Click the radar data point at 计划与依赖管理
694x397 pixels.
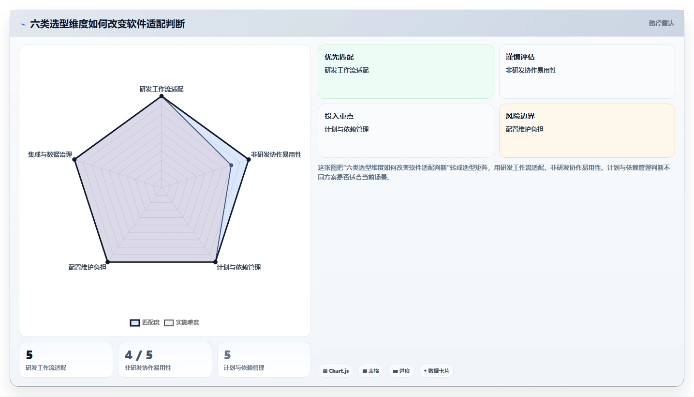(215, 262)
